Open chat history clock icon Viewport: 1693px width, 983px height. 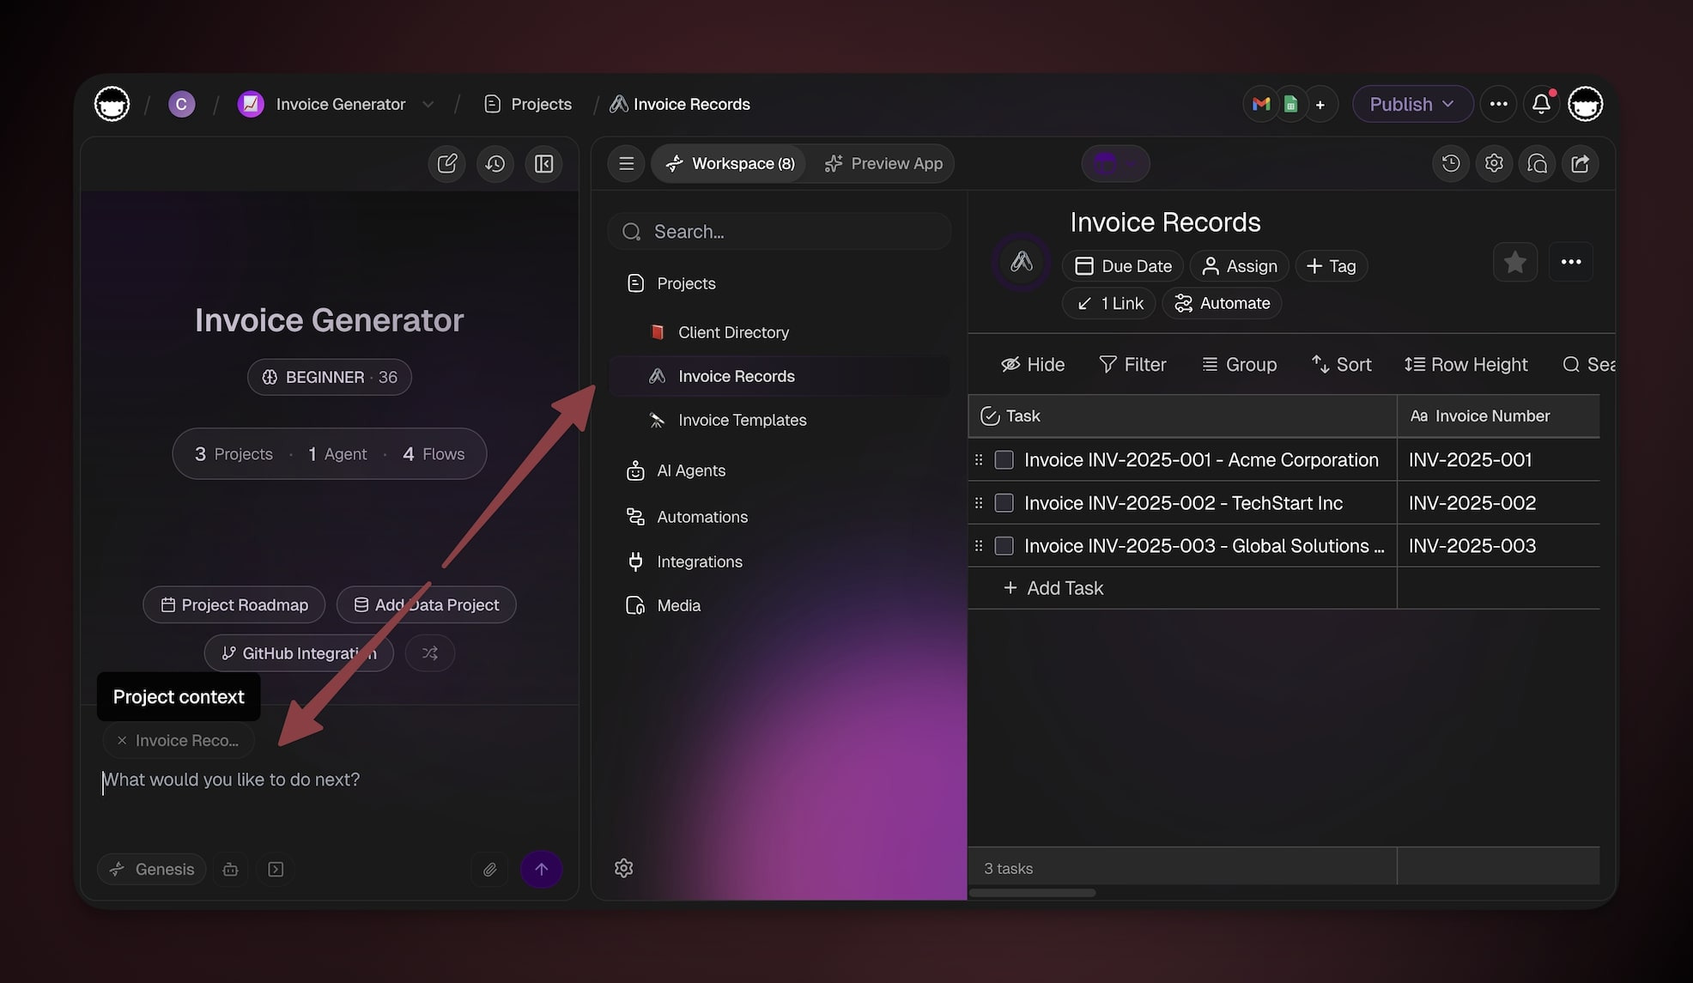pyautogui.click(x=495, y=164)
